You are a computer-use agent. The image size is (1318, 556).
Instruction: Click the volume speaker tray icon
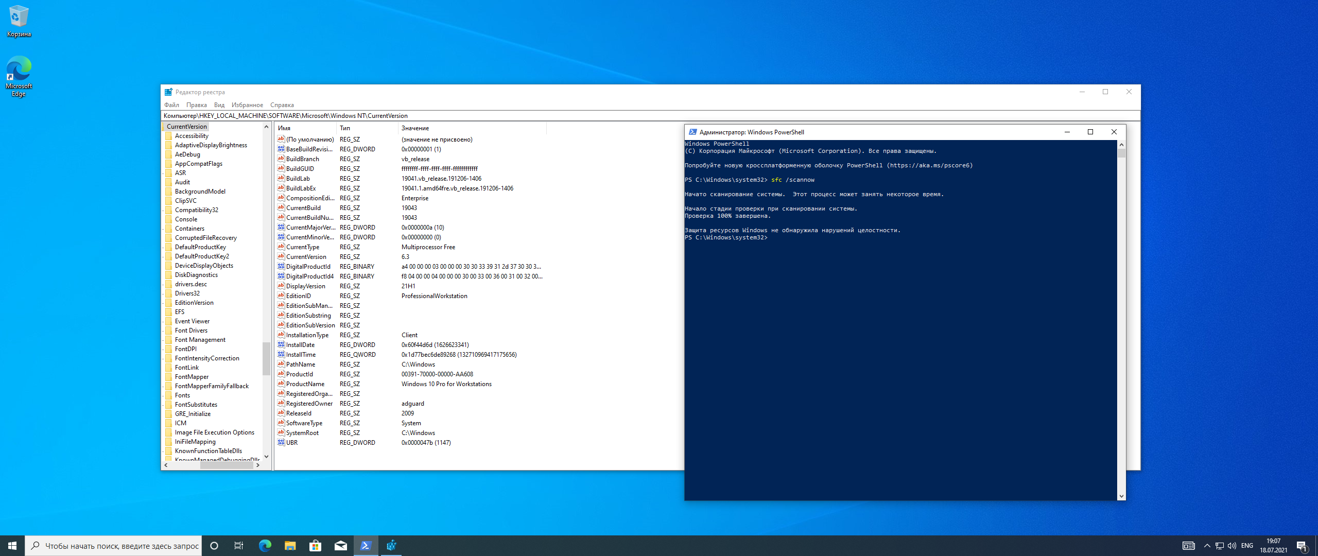[1232, 546]
